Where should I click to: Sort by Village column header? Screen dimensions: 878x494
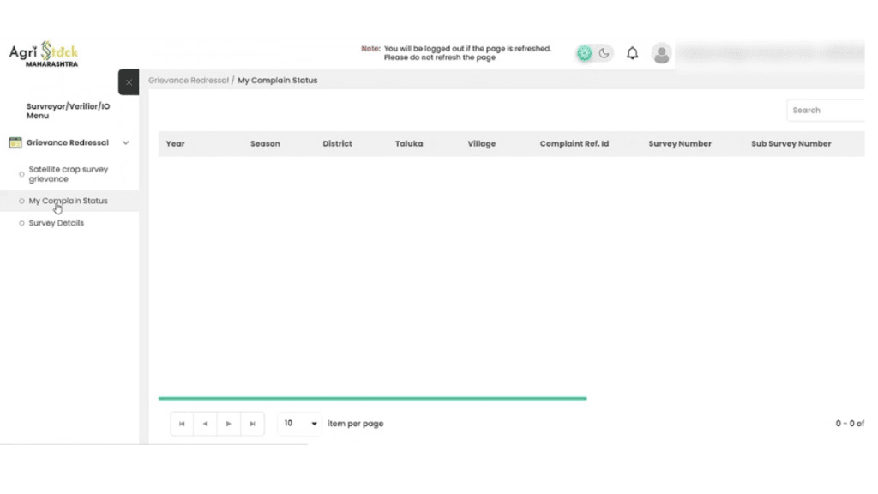(482, 144)
